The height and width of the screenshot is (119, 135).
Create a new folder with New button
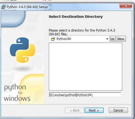tap(121, 39)
